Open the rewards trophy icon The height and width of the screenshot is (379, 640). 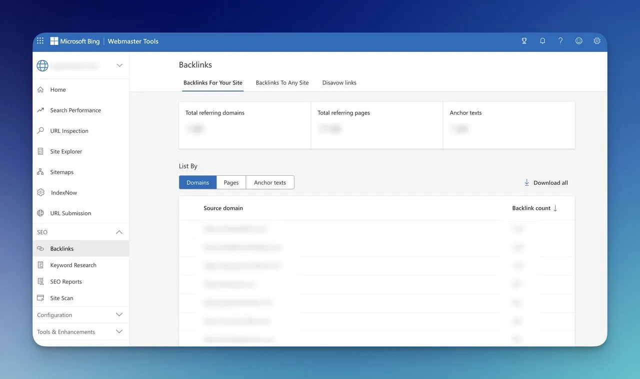[x=524, y=41]
